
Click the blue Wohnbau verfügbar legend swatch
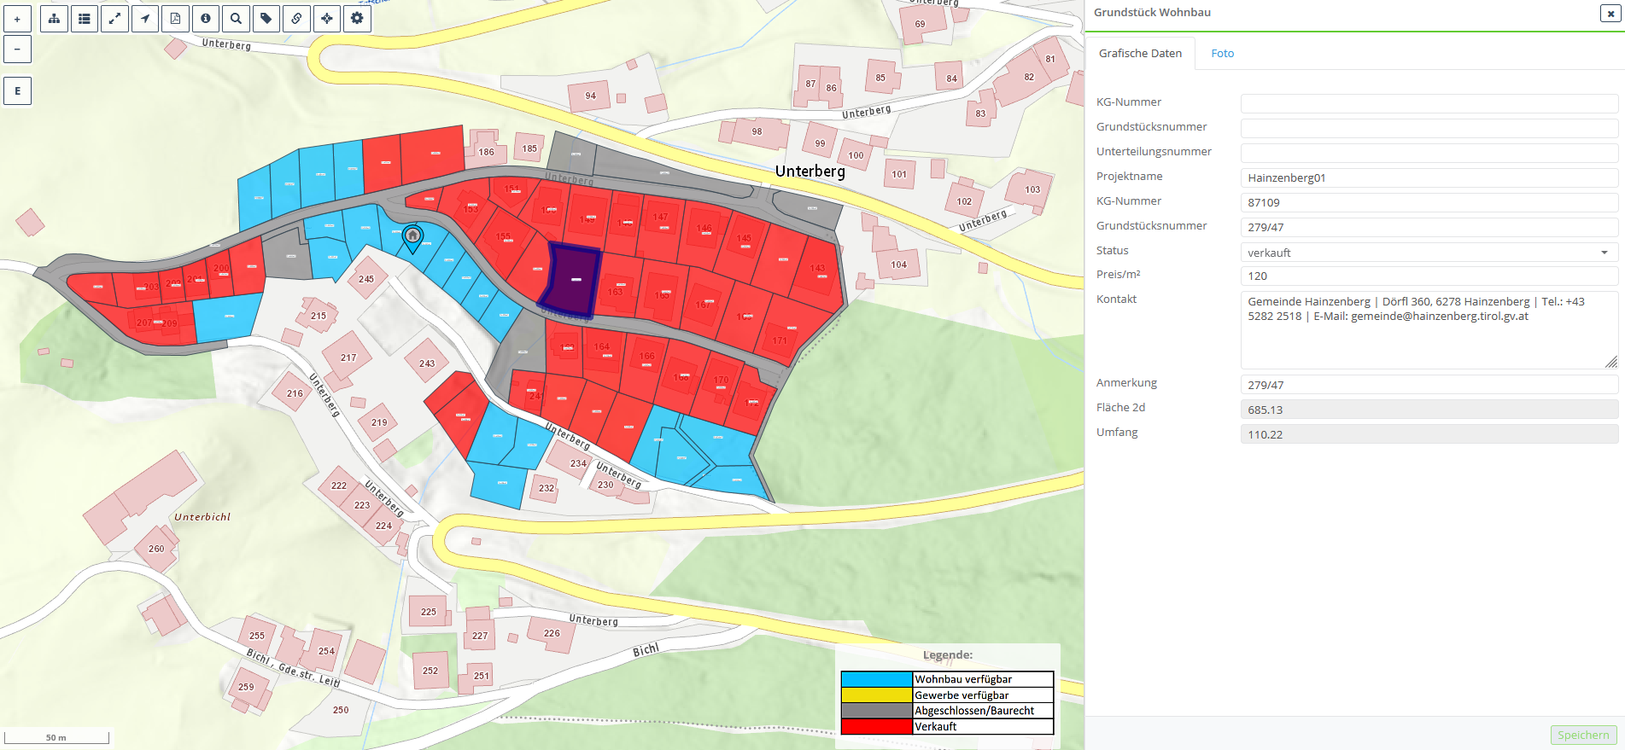(876, 679)
